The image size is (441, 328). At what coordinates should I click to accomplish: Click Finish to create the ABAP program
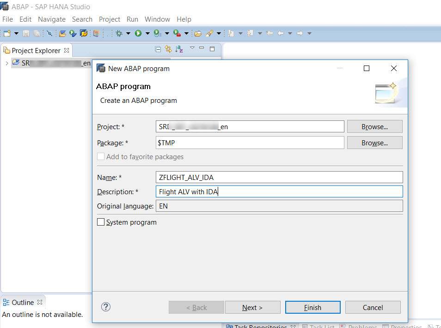312,307
